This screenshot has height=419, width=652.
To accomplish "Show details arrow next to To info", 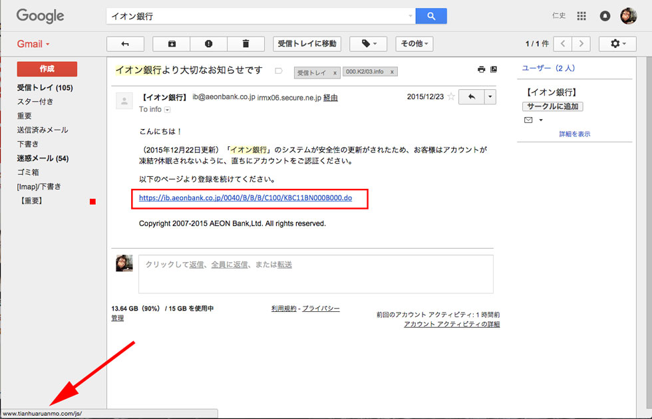I will (x=168, y=110).
